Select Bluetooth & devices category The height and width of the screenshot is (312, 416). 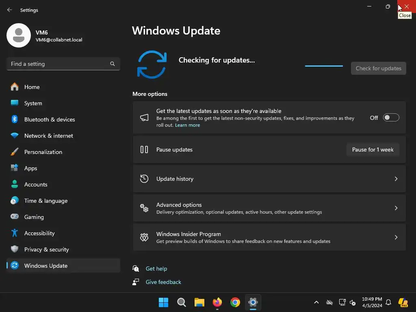(63, 119)
